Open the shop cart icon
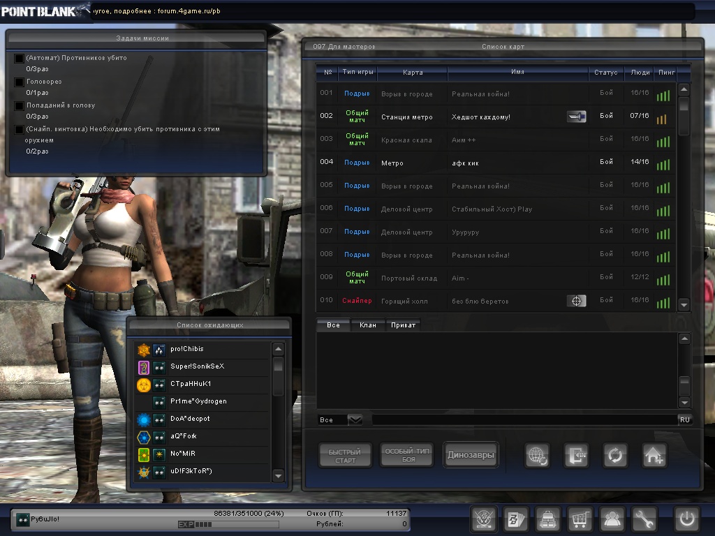 579,519
